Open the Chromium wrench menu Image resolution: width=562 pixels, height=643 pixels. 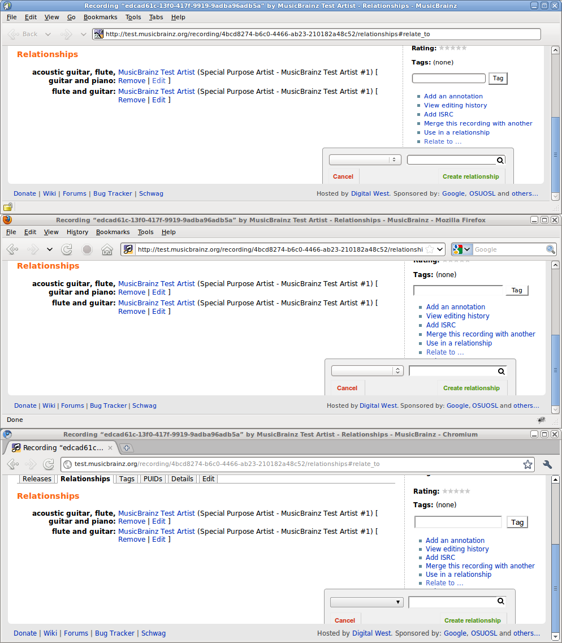click(547, 464)
